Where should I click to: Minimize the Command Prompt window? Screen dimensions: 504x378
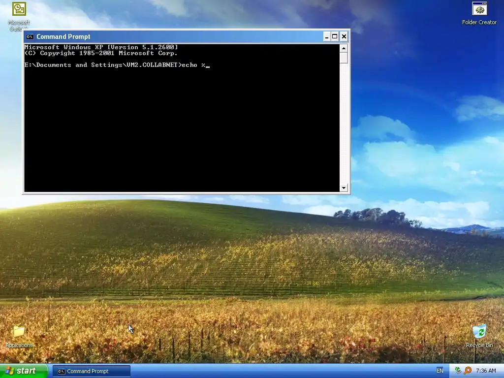pos(327,36)
